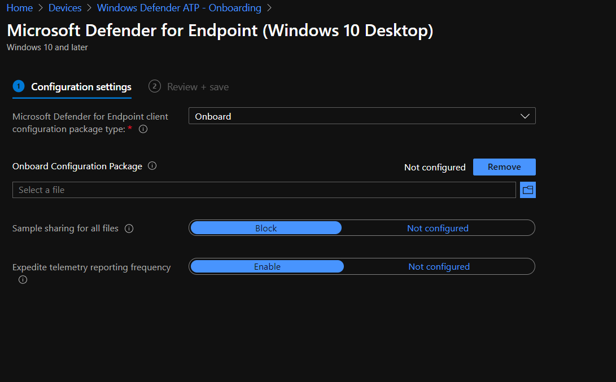This screenshot has width=616, height=382.
Task: Set telemetry reporting frequency to Not configured
Action: (439, 266)
